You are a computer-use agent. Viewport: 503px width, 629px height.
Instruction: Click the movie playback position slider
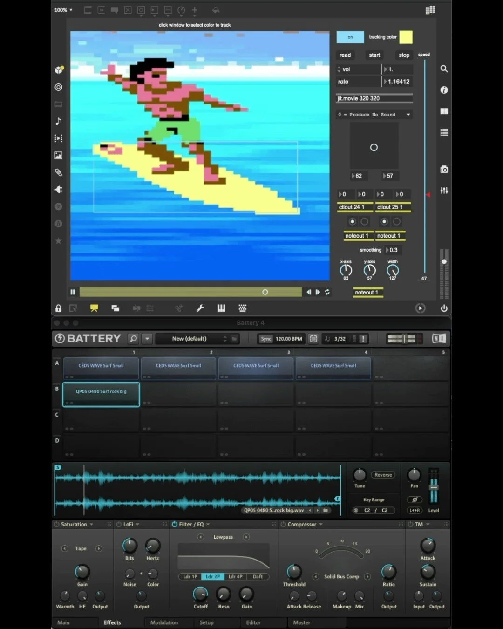(190, 292)
